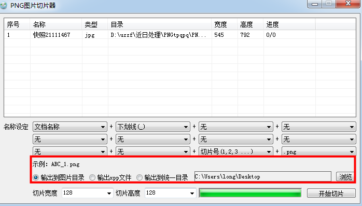Sort by 序号 column header
362x206 pixels.
(17, 24)
